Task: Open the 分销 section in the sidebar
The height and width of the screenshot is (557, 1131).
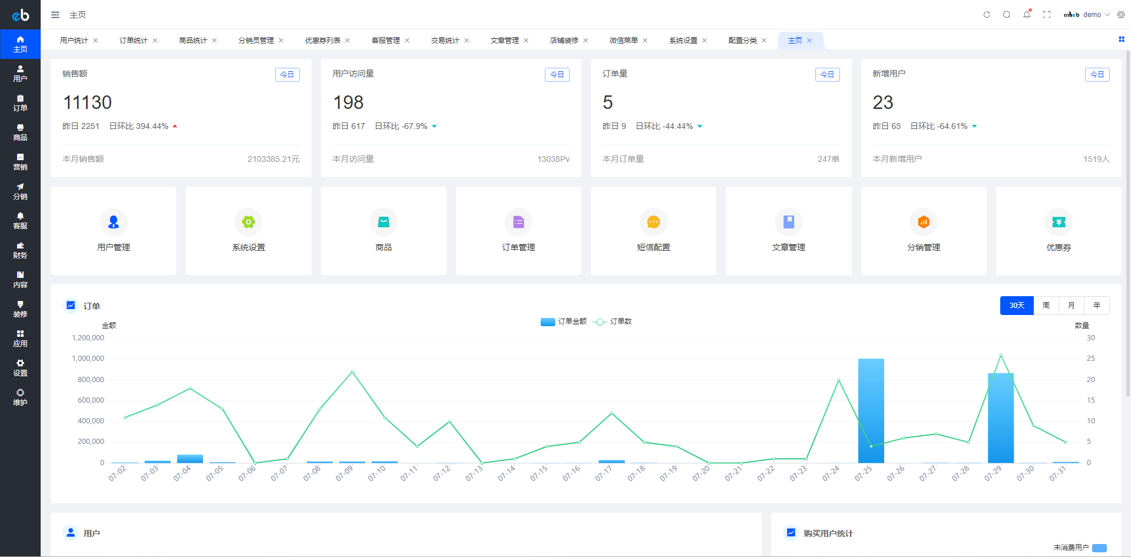Action: click(x=20, y=191)
